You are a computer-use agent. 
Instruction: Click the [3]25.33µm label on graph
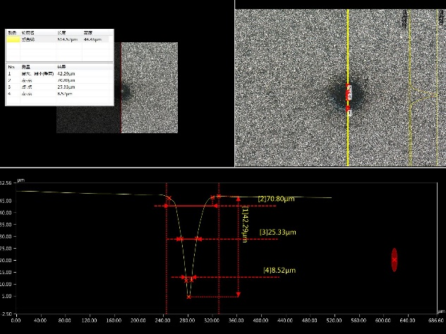pos(277,232)
